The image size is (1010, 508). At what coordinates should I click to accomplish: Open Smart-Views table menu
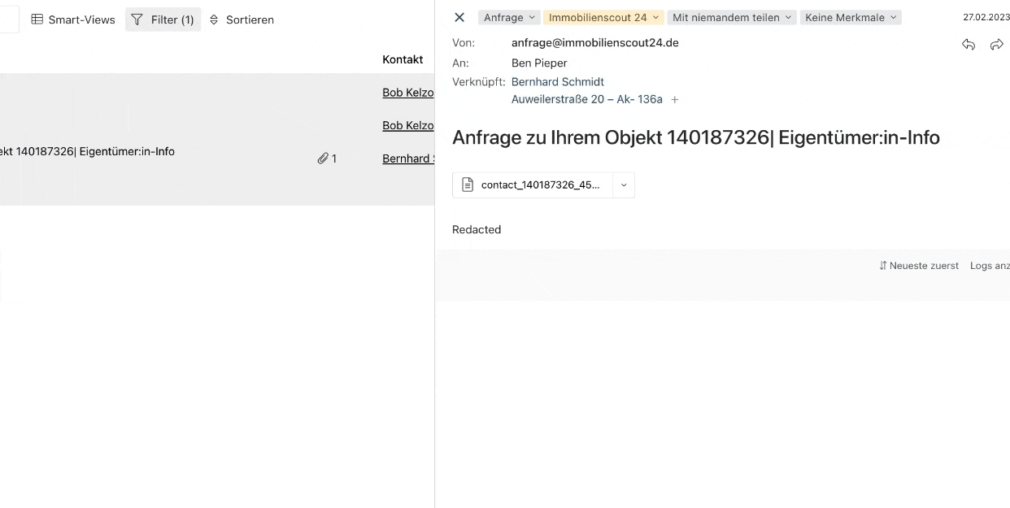pyautogui.click(x=73, y=20)
